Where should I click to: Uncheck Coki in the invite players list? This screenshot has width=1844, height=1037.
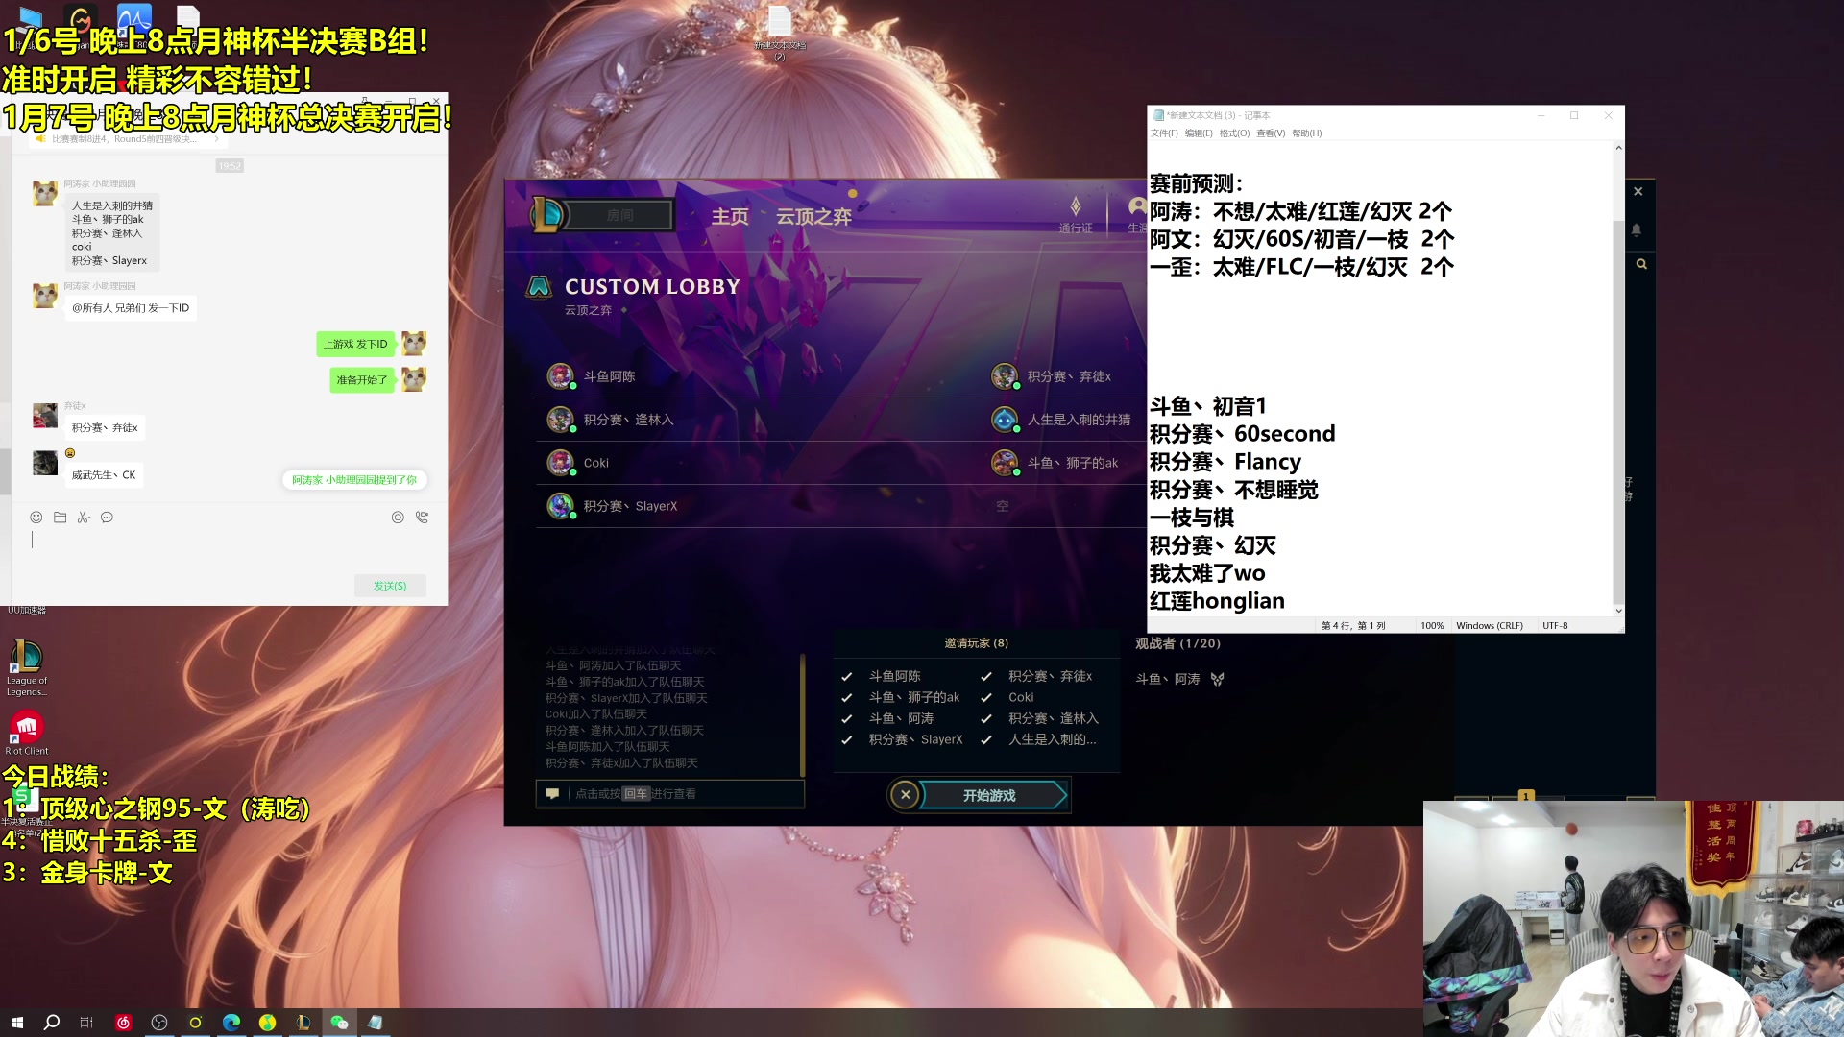pyautogui.click(x=986, y=697)
